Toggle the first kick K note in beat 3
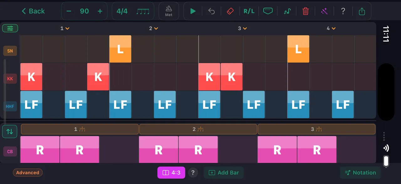Image resolution: width=401 pixels, height=184 pixels. click(x=209, y=77)
